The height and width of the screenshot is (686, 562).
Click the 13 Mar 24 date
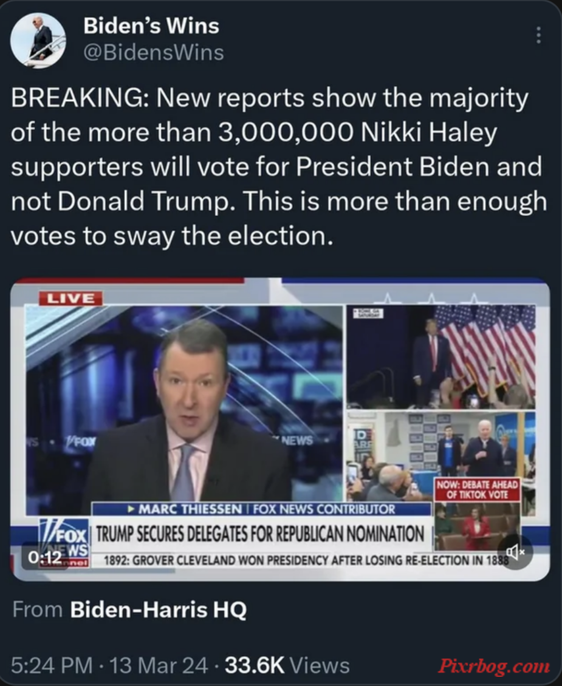click(x=159, y=665)
